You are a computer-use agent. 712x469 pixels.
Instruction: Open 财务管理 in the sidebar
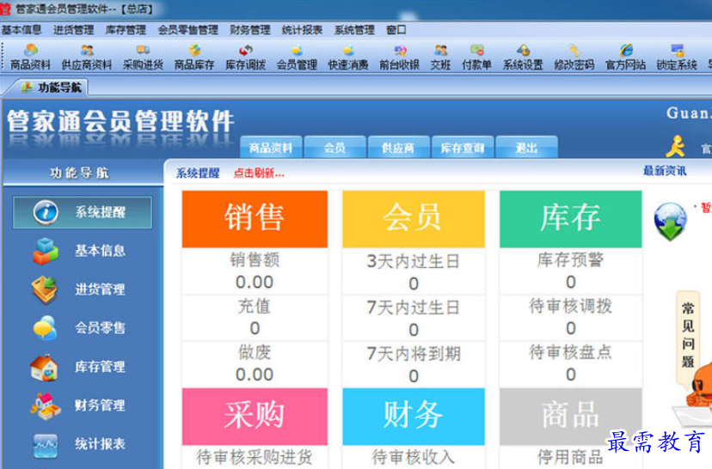tap(79, 405)
